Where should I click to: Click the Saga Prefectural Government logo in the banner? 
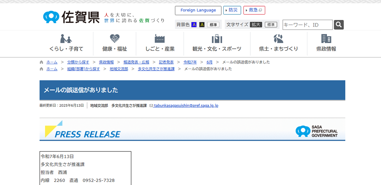pyautogui.click(x=316, y=131)
